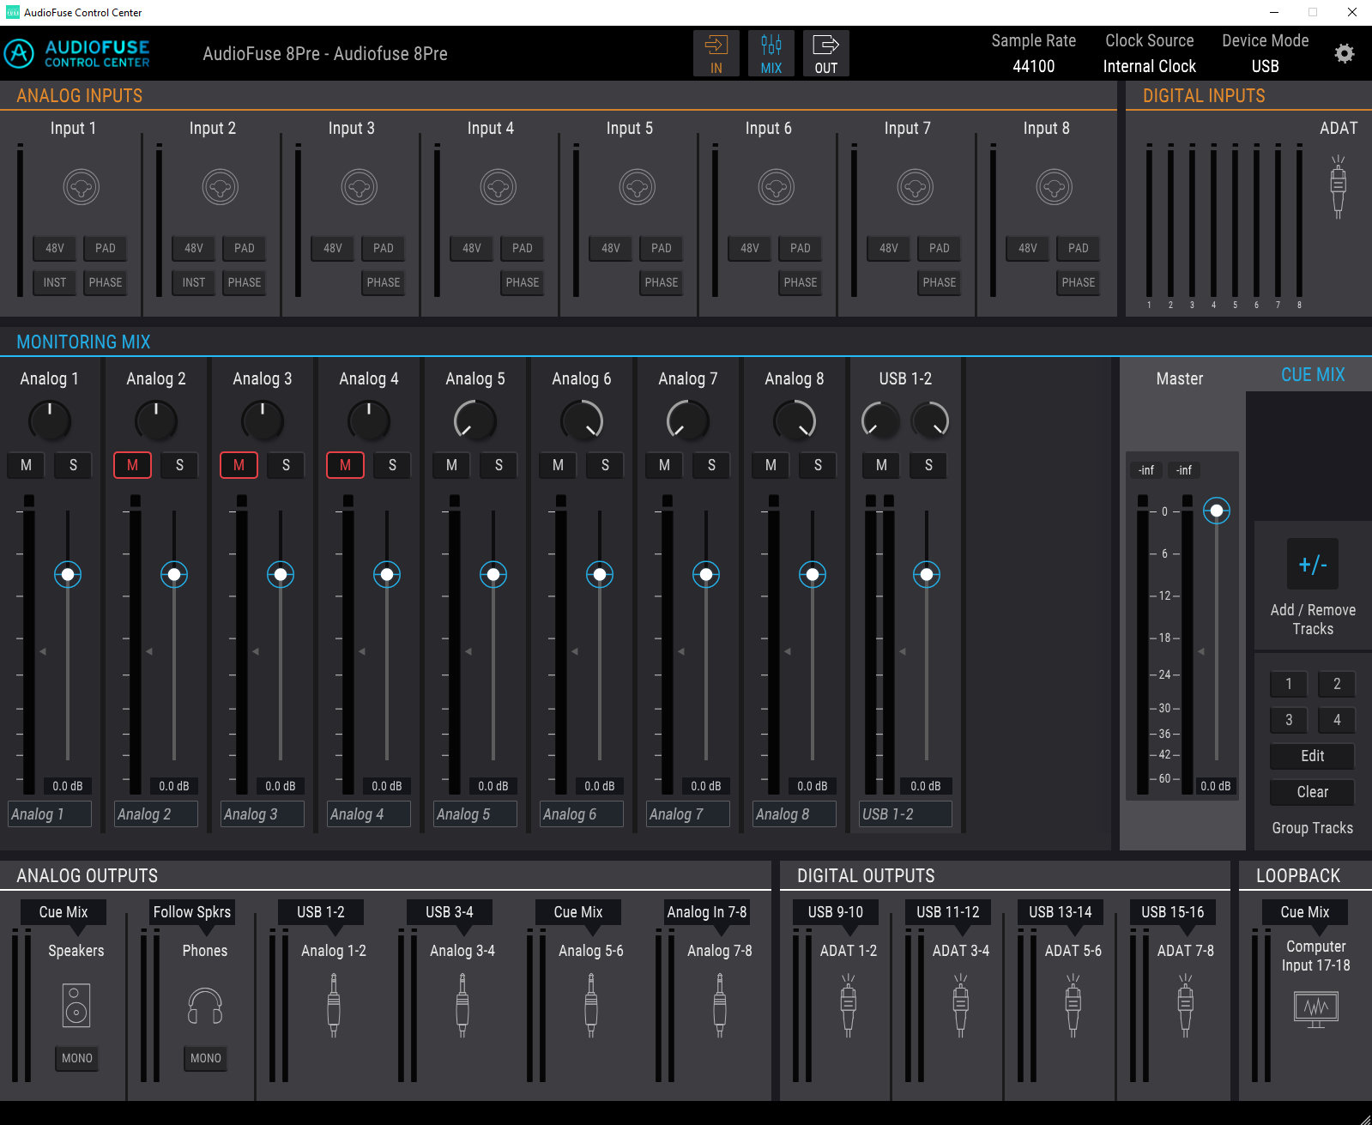Viewport: 1372px width, 1125px height.
Task: Click the Loopback computer monitor icon
Action: (x=1316, y=1009)
